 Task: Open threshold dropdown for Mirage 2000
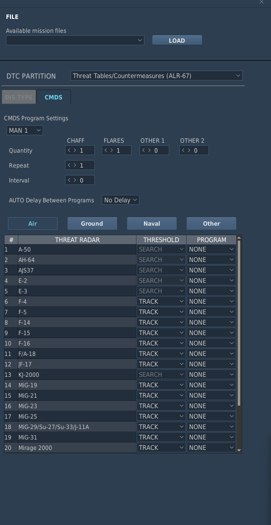pyautogui.click(x=161, y=447)
